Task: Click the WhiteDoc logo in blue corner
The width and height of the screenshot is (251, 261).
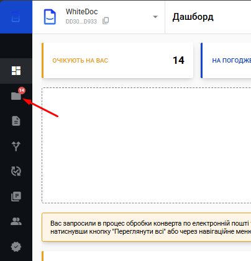Action: 16,17
